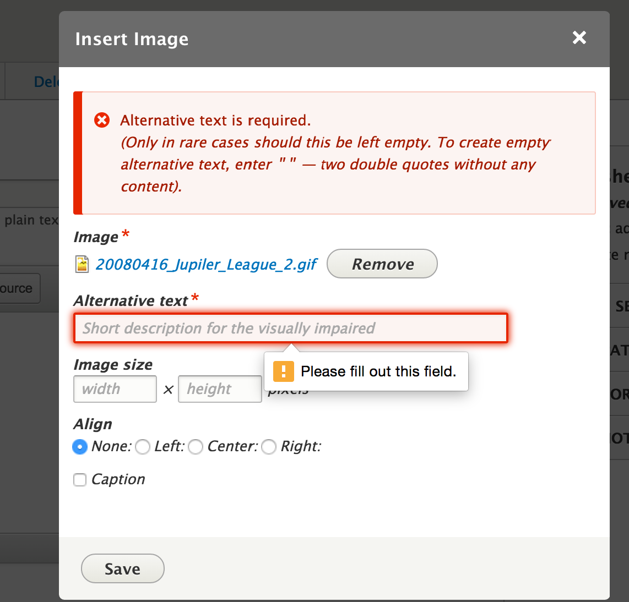Image resolution: width=629 pixels, height=602 pixels.
Task: Focus the Alternative text field
Action: (290, 329)
